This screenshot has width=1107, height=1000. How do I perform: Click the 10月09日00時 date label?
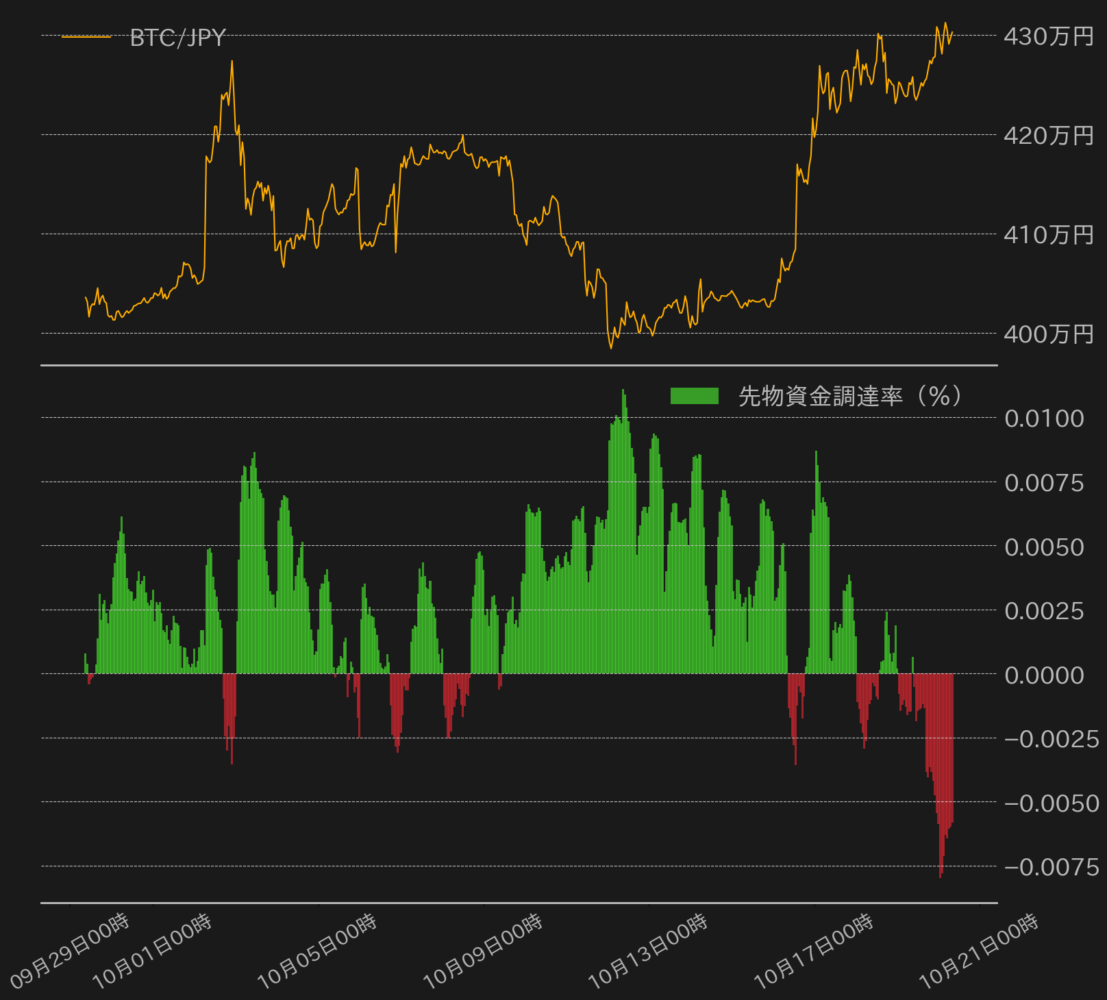pos(484,951)
